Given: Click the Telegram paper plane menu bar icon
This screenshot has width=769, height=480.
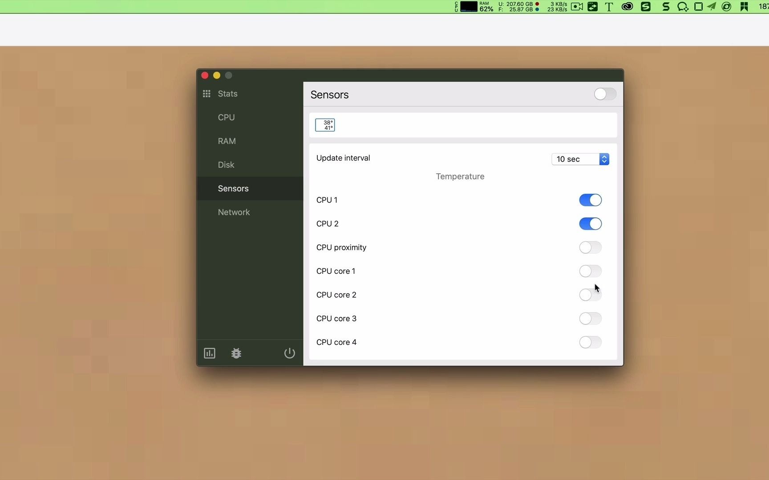Looking at the screenshot, I should (711, 7).
